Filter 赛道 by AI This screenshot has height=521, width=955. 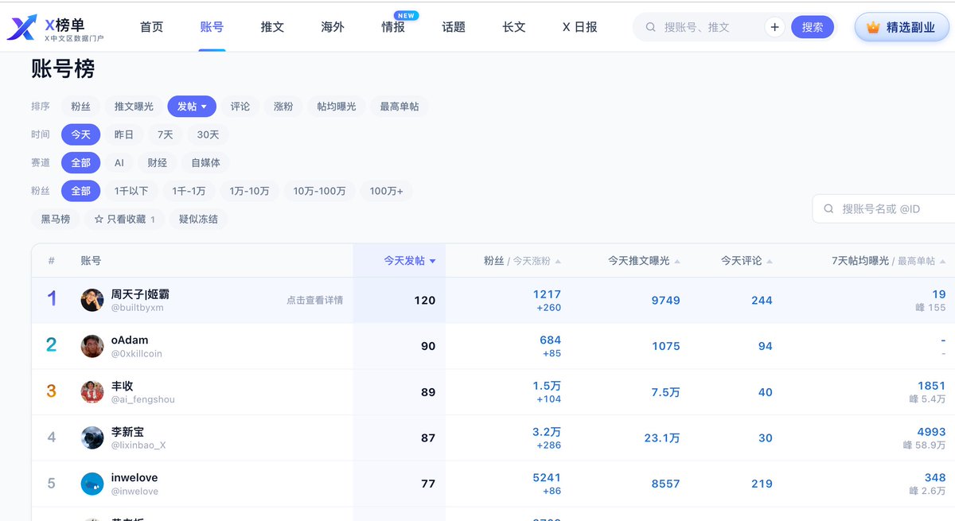click(x=119, y=163)
